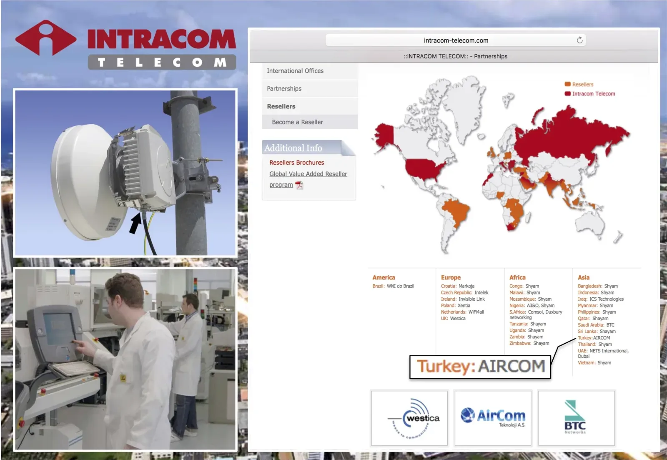Viewport: 667px width, 460px height.
Task: Click the Ireland: Invisible Link entry
Action: [x=463, y=299]
